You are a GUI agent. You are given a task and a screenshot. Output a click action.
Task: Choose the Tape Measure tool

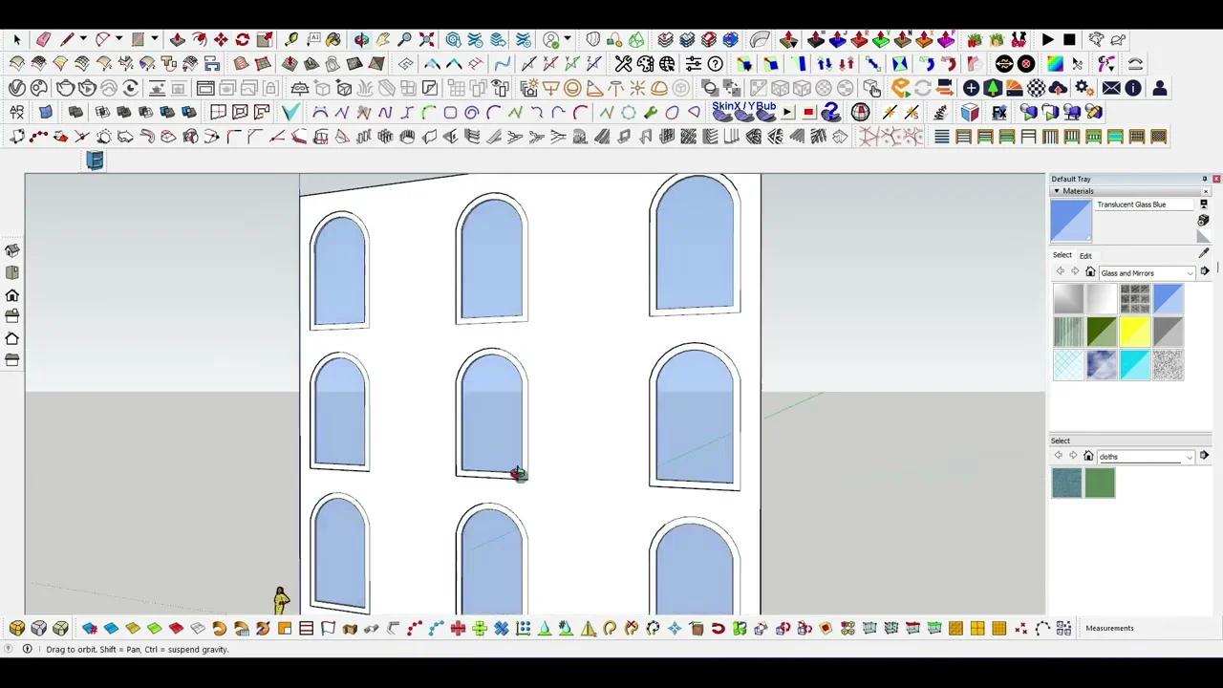point(291,39)
